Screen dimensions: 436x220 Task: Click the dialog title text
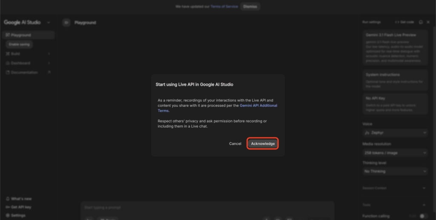click(194, 84)
